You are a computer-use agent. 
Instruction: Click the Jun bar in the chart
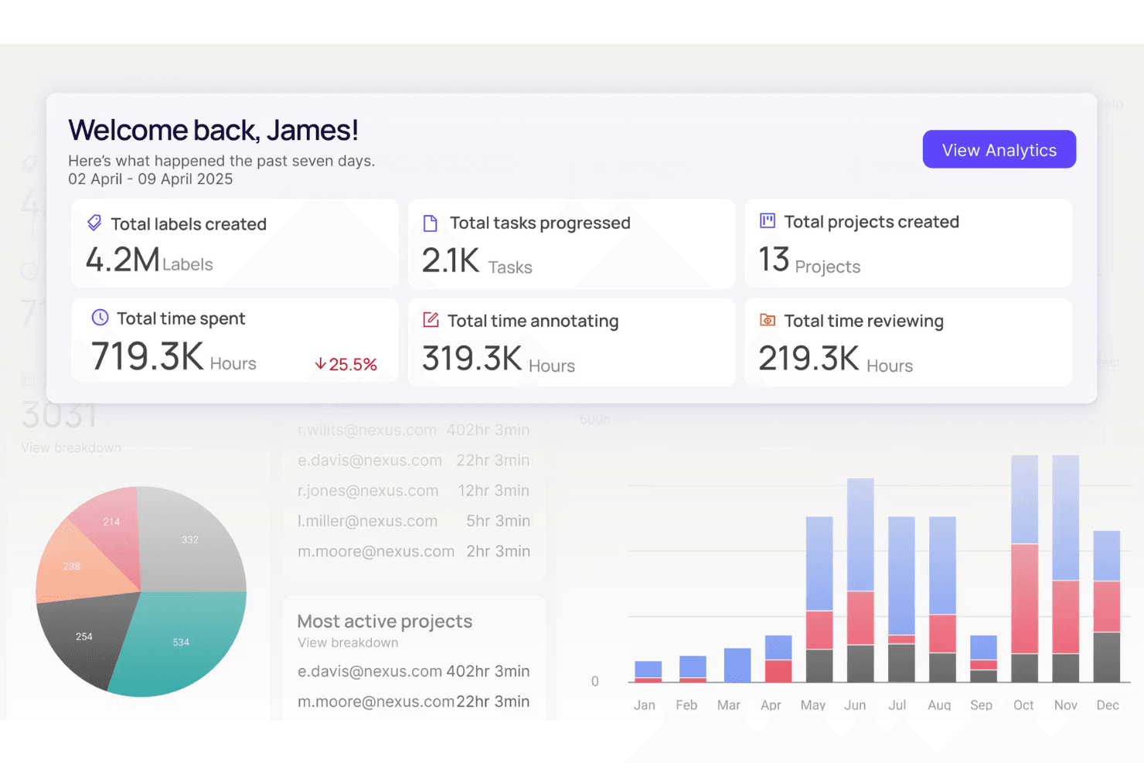(x=860, y=580)
